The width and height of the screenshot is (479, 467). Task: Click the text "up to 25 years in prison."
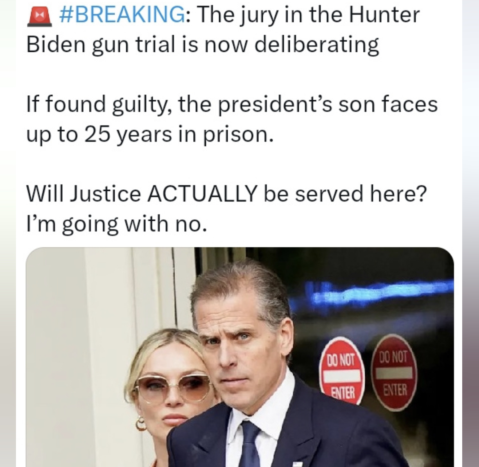coord(150,134)
